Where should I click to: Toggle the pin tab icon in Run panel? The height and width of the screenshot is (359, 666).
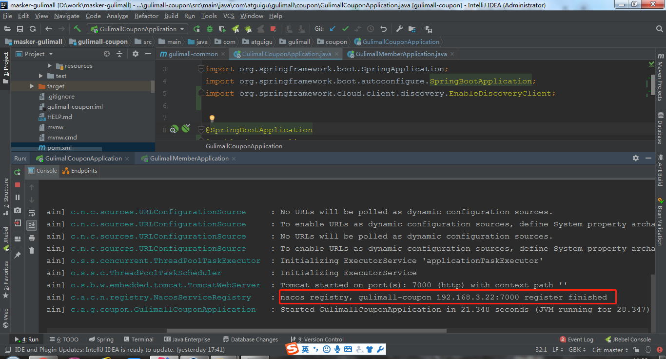pyautogui.click(x=18, y=255)
